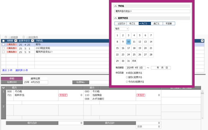Select the 年ごと schedule tab
This screenshot has height=130, width=208.
coord(133,24)
